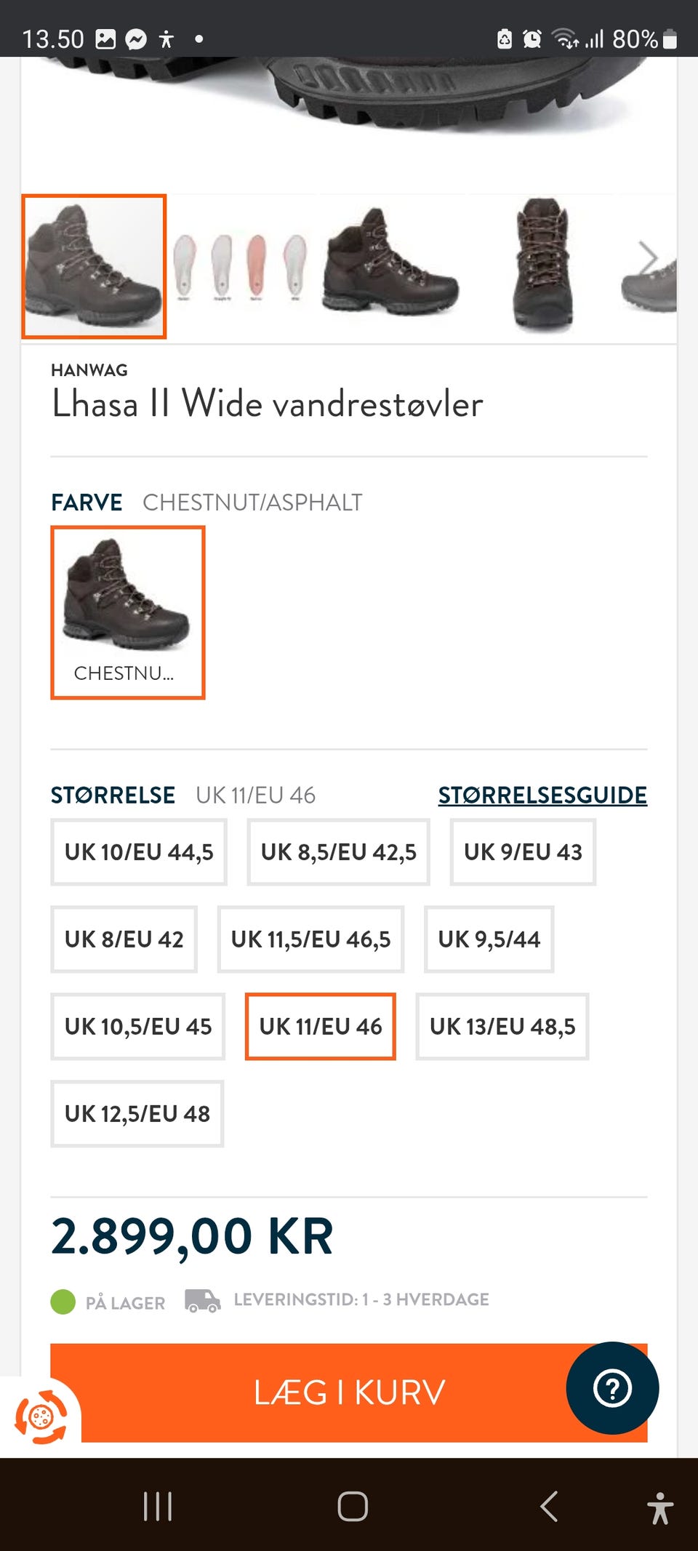Tap the Android home navigation icon
Viewport: 698px width, 1551px height.
tap(353, 1506)
